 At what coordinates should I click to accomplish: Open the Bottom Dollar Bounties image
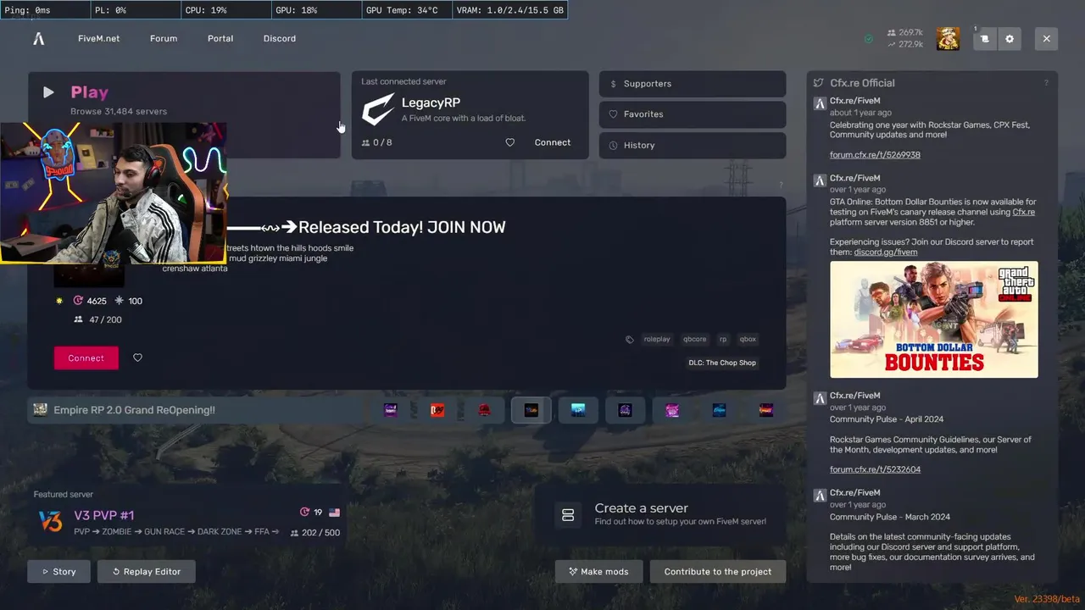934,319
